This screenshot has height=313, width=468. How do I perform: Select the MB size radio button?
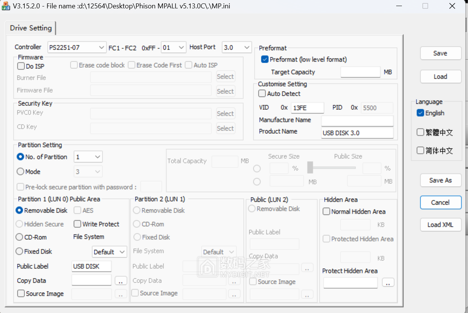click(x=257, y=182)
